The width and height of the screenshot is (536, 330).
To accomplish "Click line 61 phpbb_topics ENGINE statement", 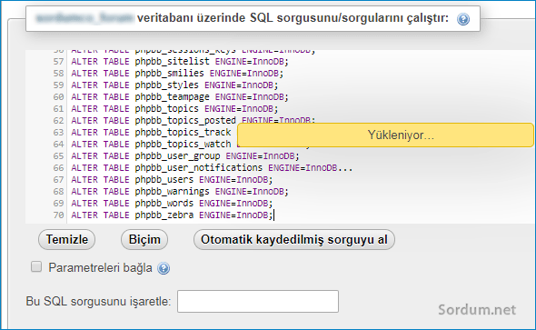I will point(174,109).
